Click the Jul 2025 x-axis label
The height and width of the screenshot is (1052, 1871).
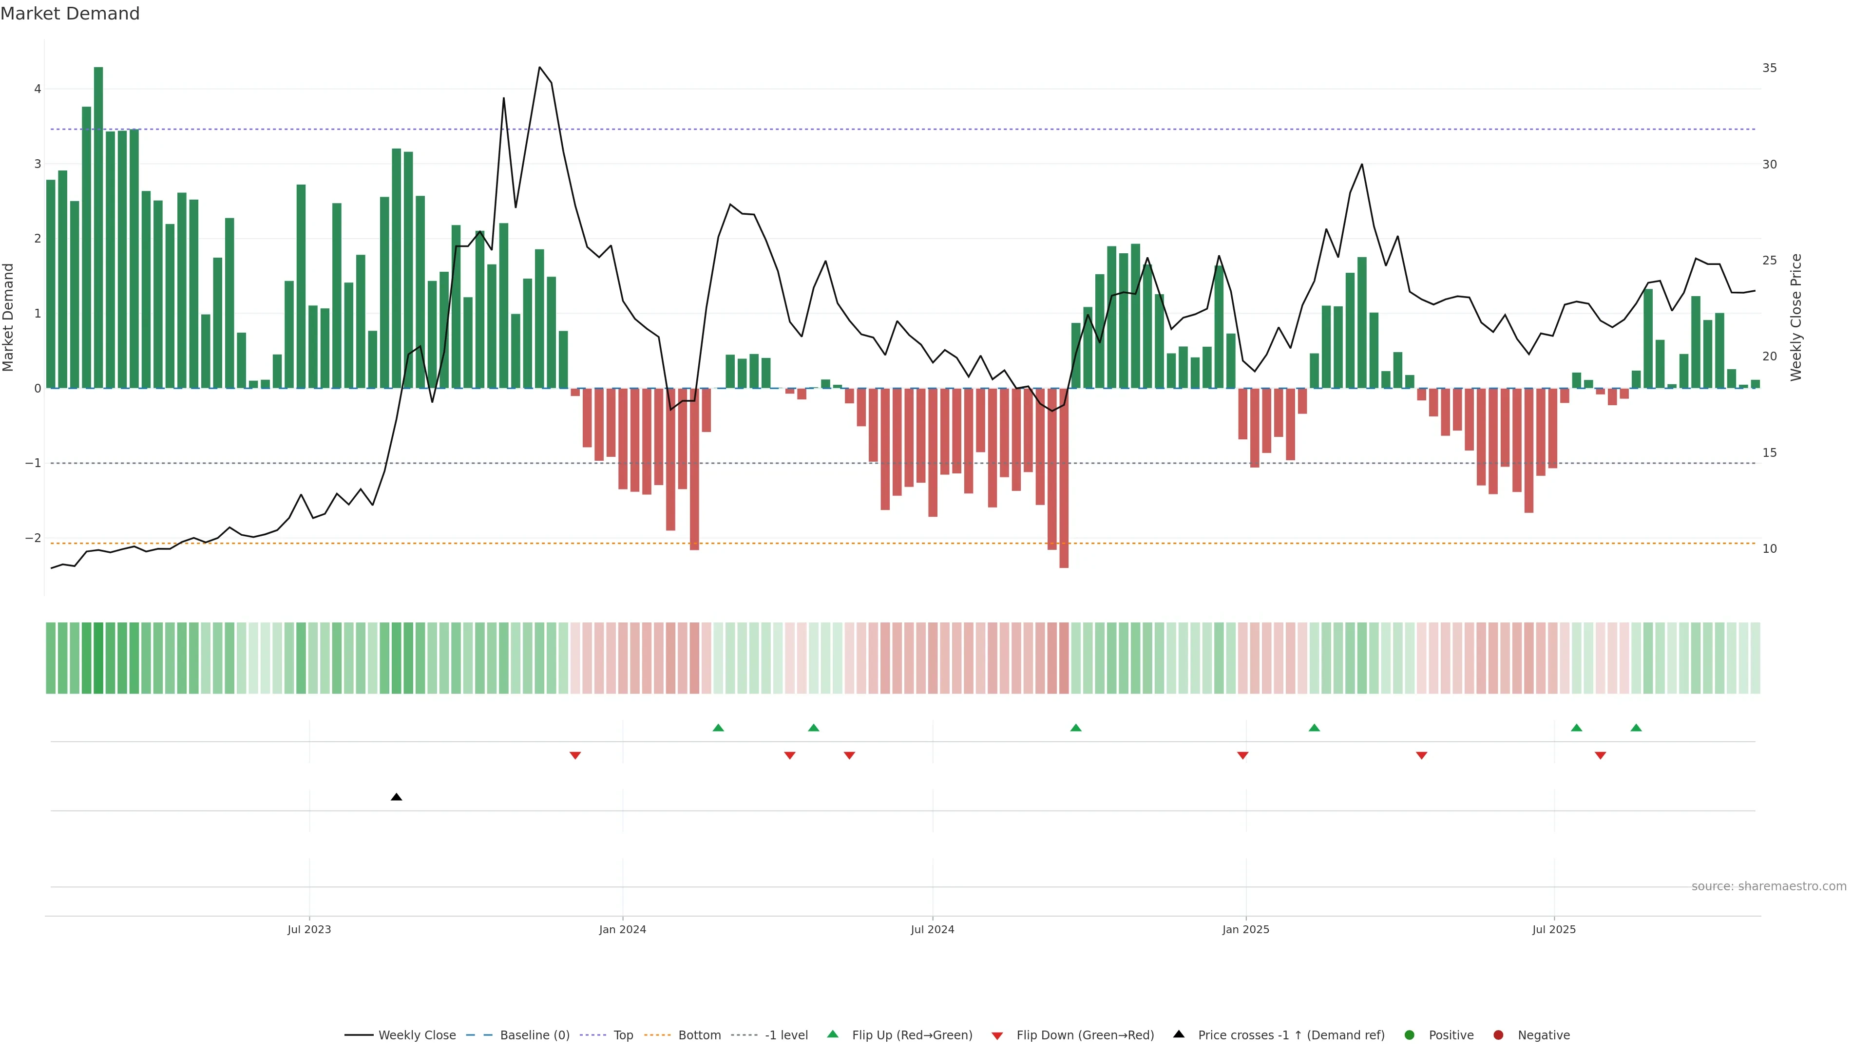coord(1554,930)
